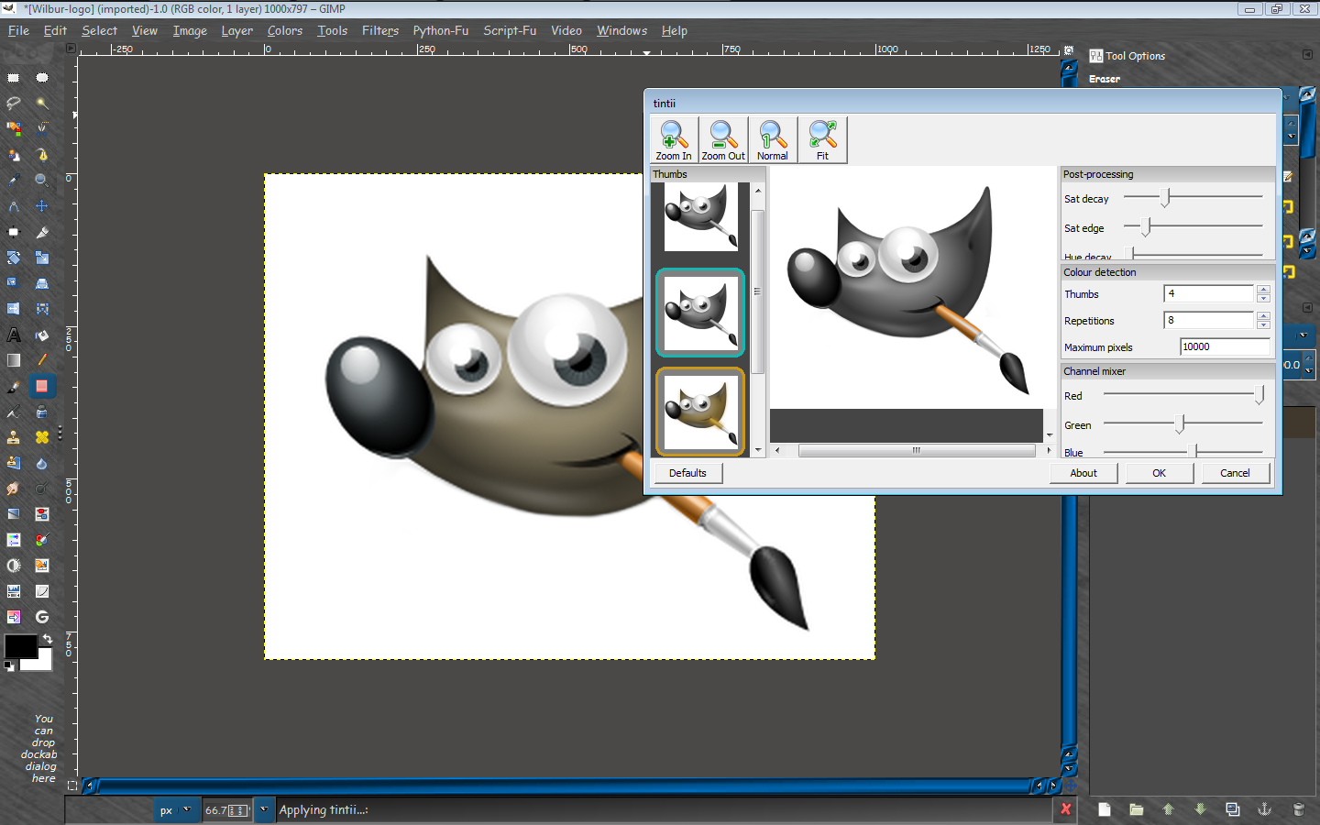
Task: Select the Measure compass tool
Action: pos(14,206)
